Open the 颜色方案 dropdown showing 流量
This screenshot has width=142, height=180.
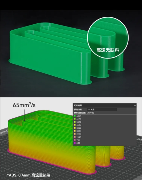tap(102, 110)
